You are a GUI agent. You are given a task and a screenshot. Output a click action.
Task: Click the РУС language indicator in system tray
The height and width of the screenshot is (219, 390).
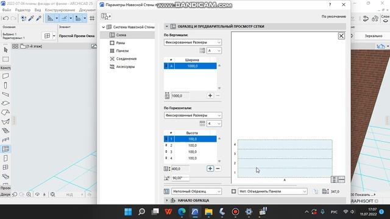[x=334, y=212]
